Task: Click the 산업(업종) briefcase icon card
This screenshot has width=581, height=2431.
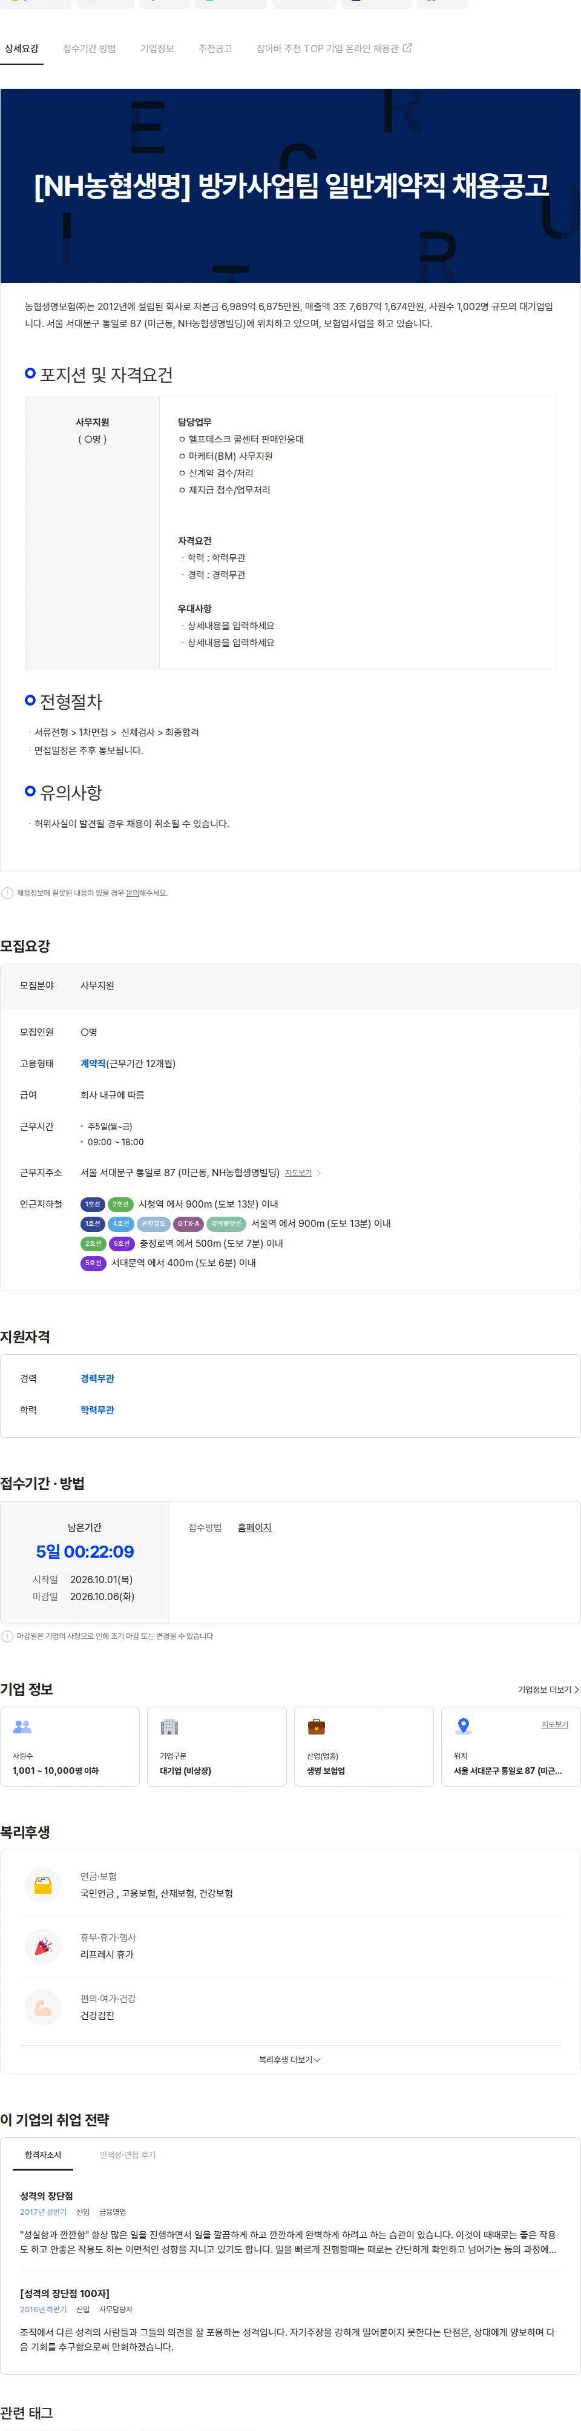Action: click(x=364, y=1747)
